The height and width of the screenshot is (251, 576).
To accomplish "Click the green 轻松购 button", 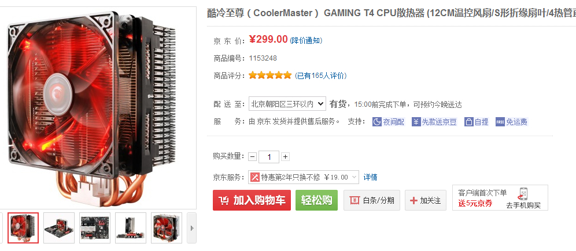I will coord(316,200).
